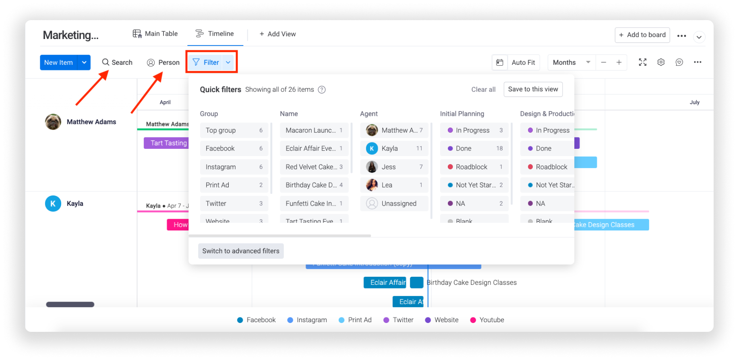This screenshot has width=737, height=360.
Task: Click the New Item button
Action: click(59, 62)
